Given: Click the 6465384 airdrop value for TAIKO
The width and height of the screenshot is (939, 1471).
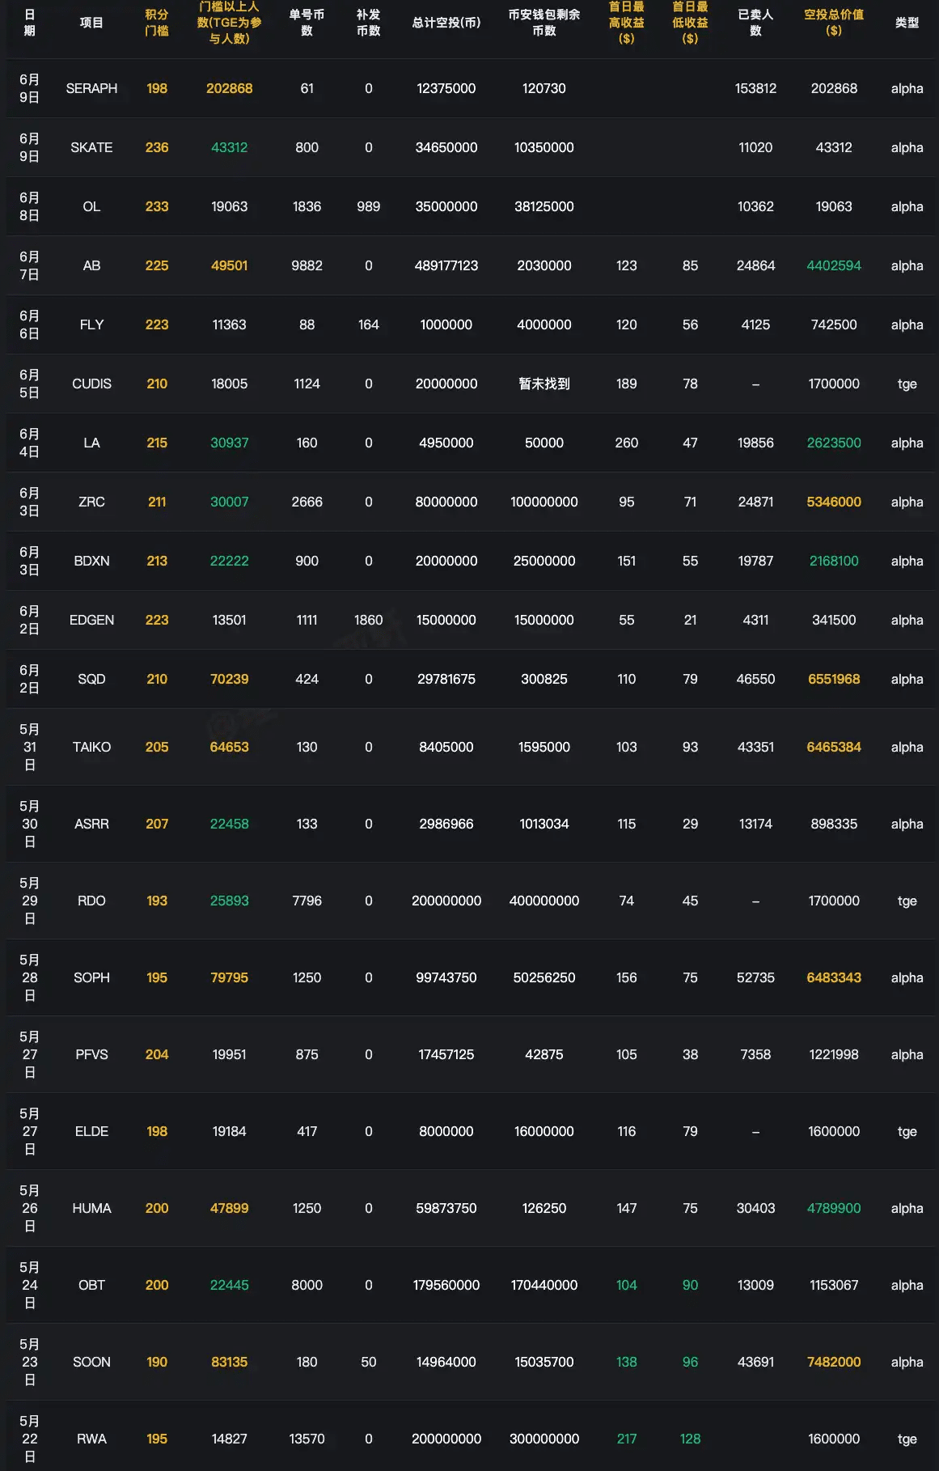Looking at the screenshot, I should [834, 747].
